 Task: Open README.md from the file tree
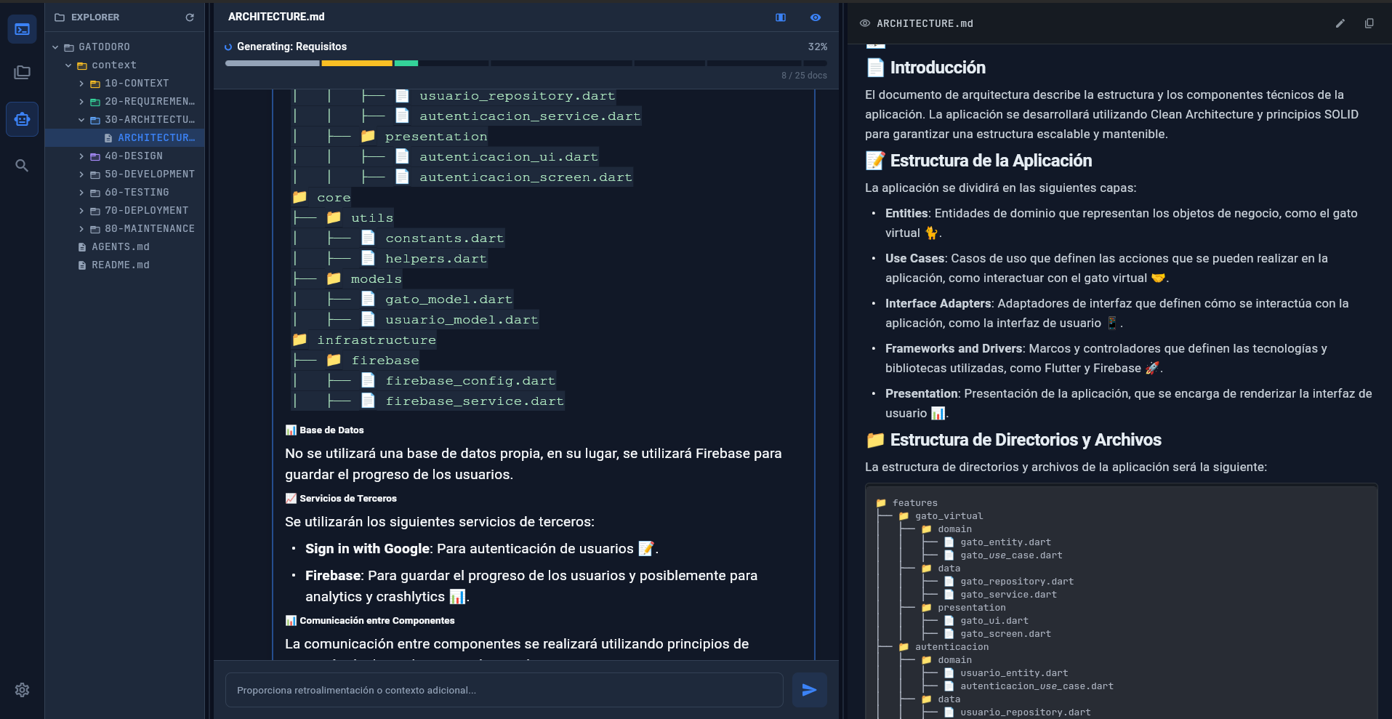120,265
